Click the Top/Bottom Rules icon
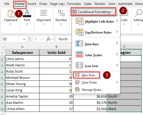Viewport: 143px width, 115px height. click(x=79, y=32)
